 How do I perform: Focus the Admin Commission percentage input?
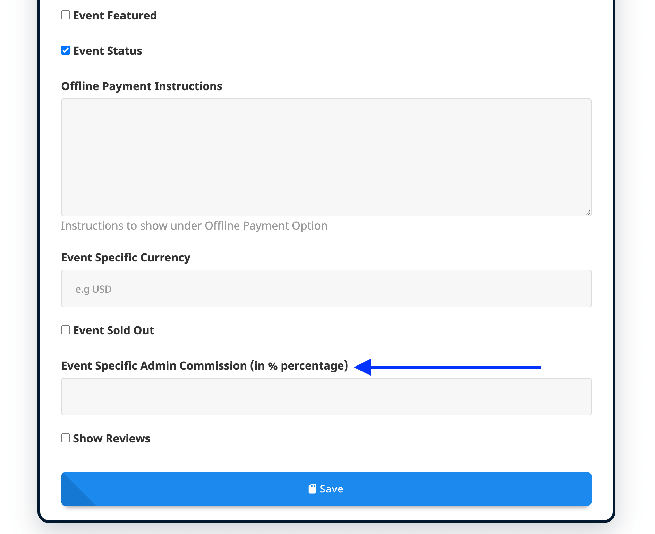tap(326, 397)
